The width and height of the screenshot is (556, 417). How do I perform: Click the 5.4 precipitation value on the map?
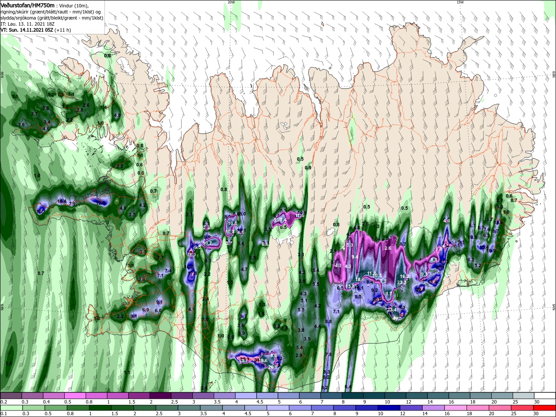pyautogui.click(x=316, y=270)
